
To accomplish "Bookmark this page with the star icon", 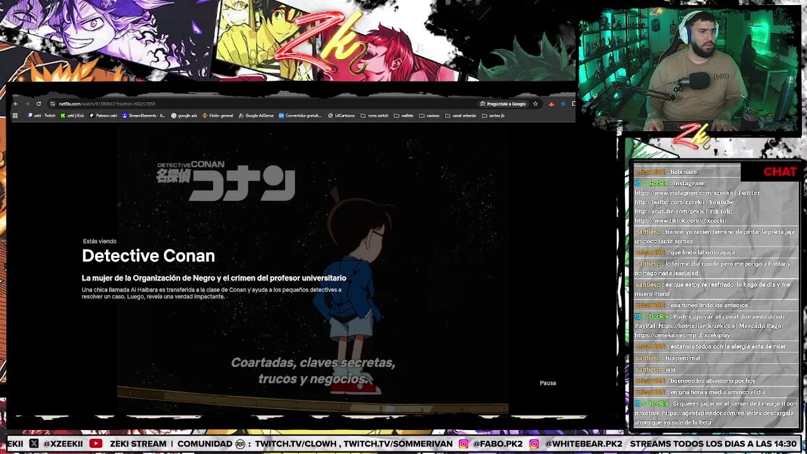I will click(x=535, y=103).
